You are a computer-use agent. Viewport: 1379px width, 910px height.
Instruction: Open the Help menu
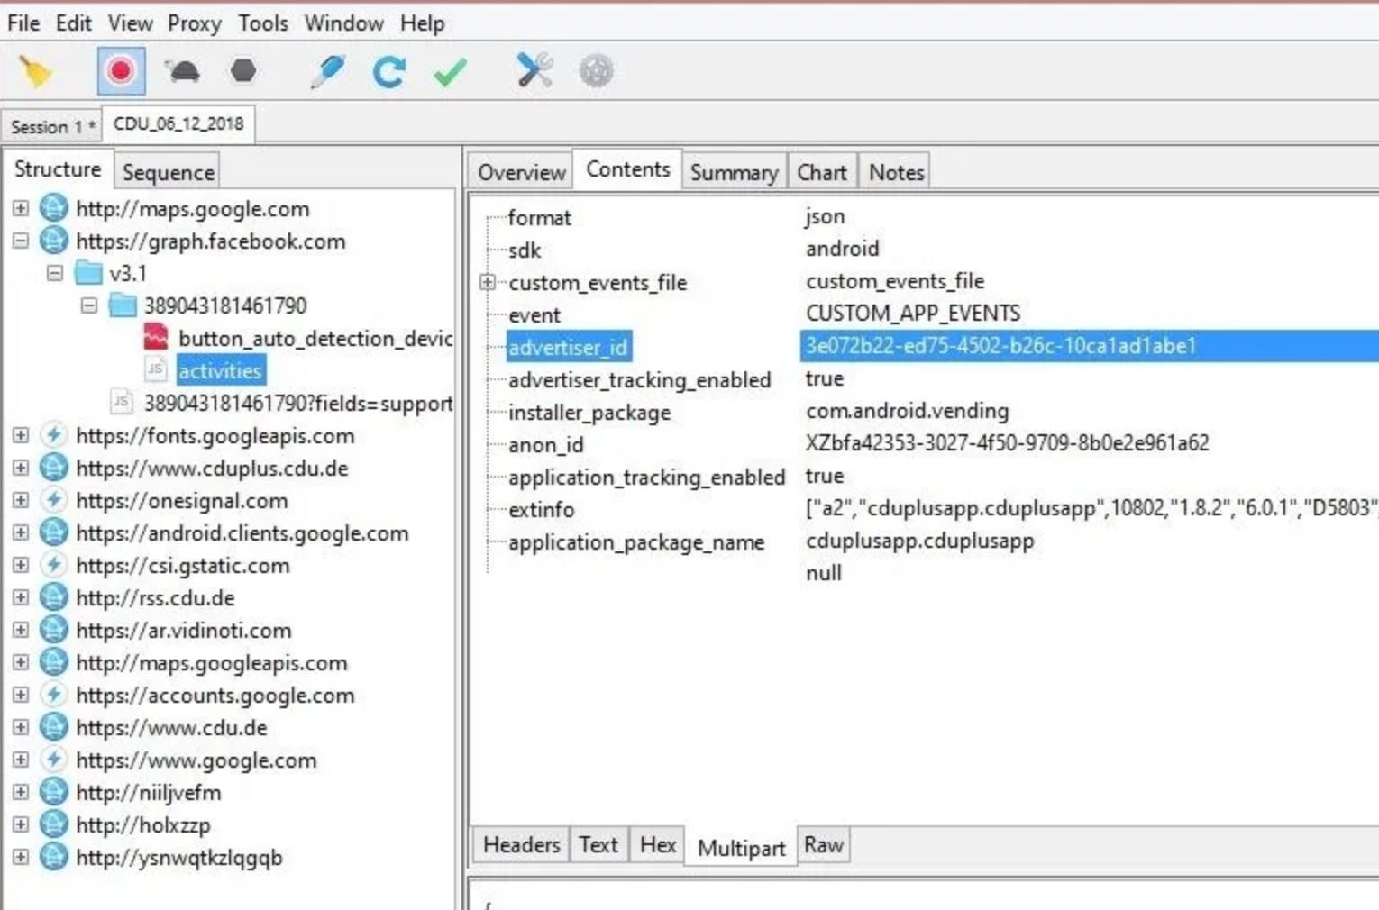[x=422, y=23]
